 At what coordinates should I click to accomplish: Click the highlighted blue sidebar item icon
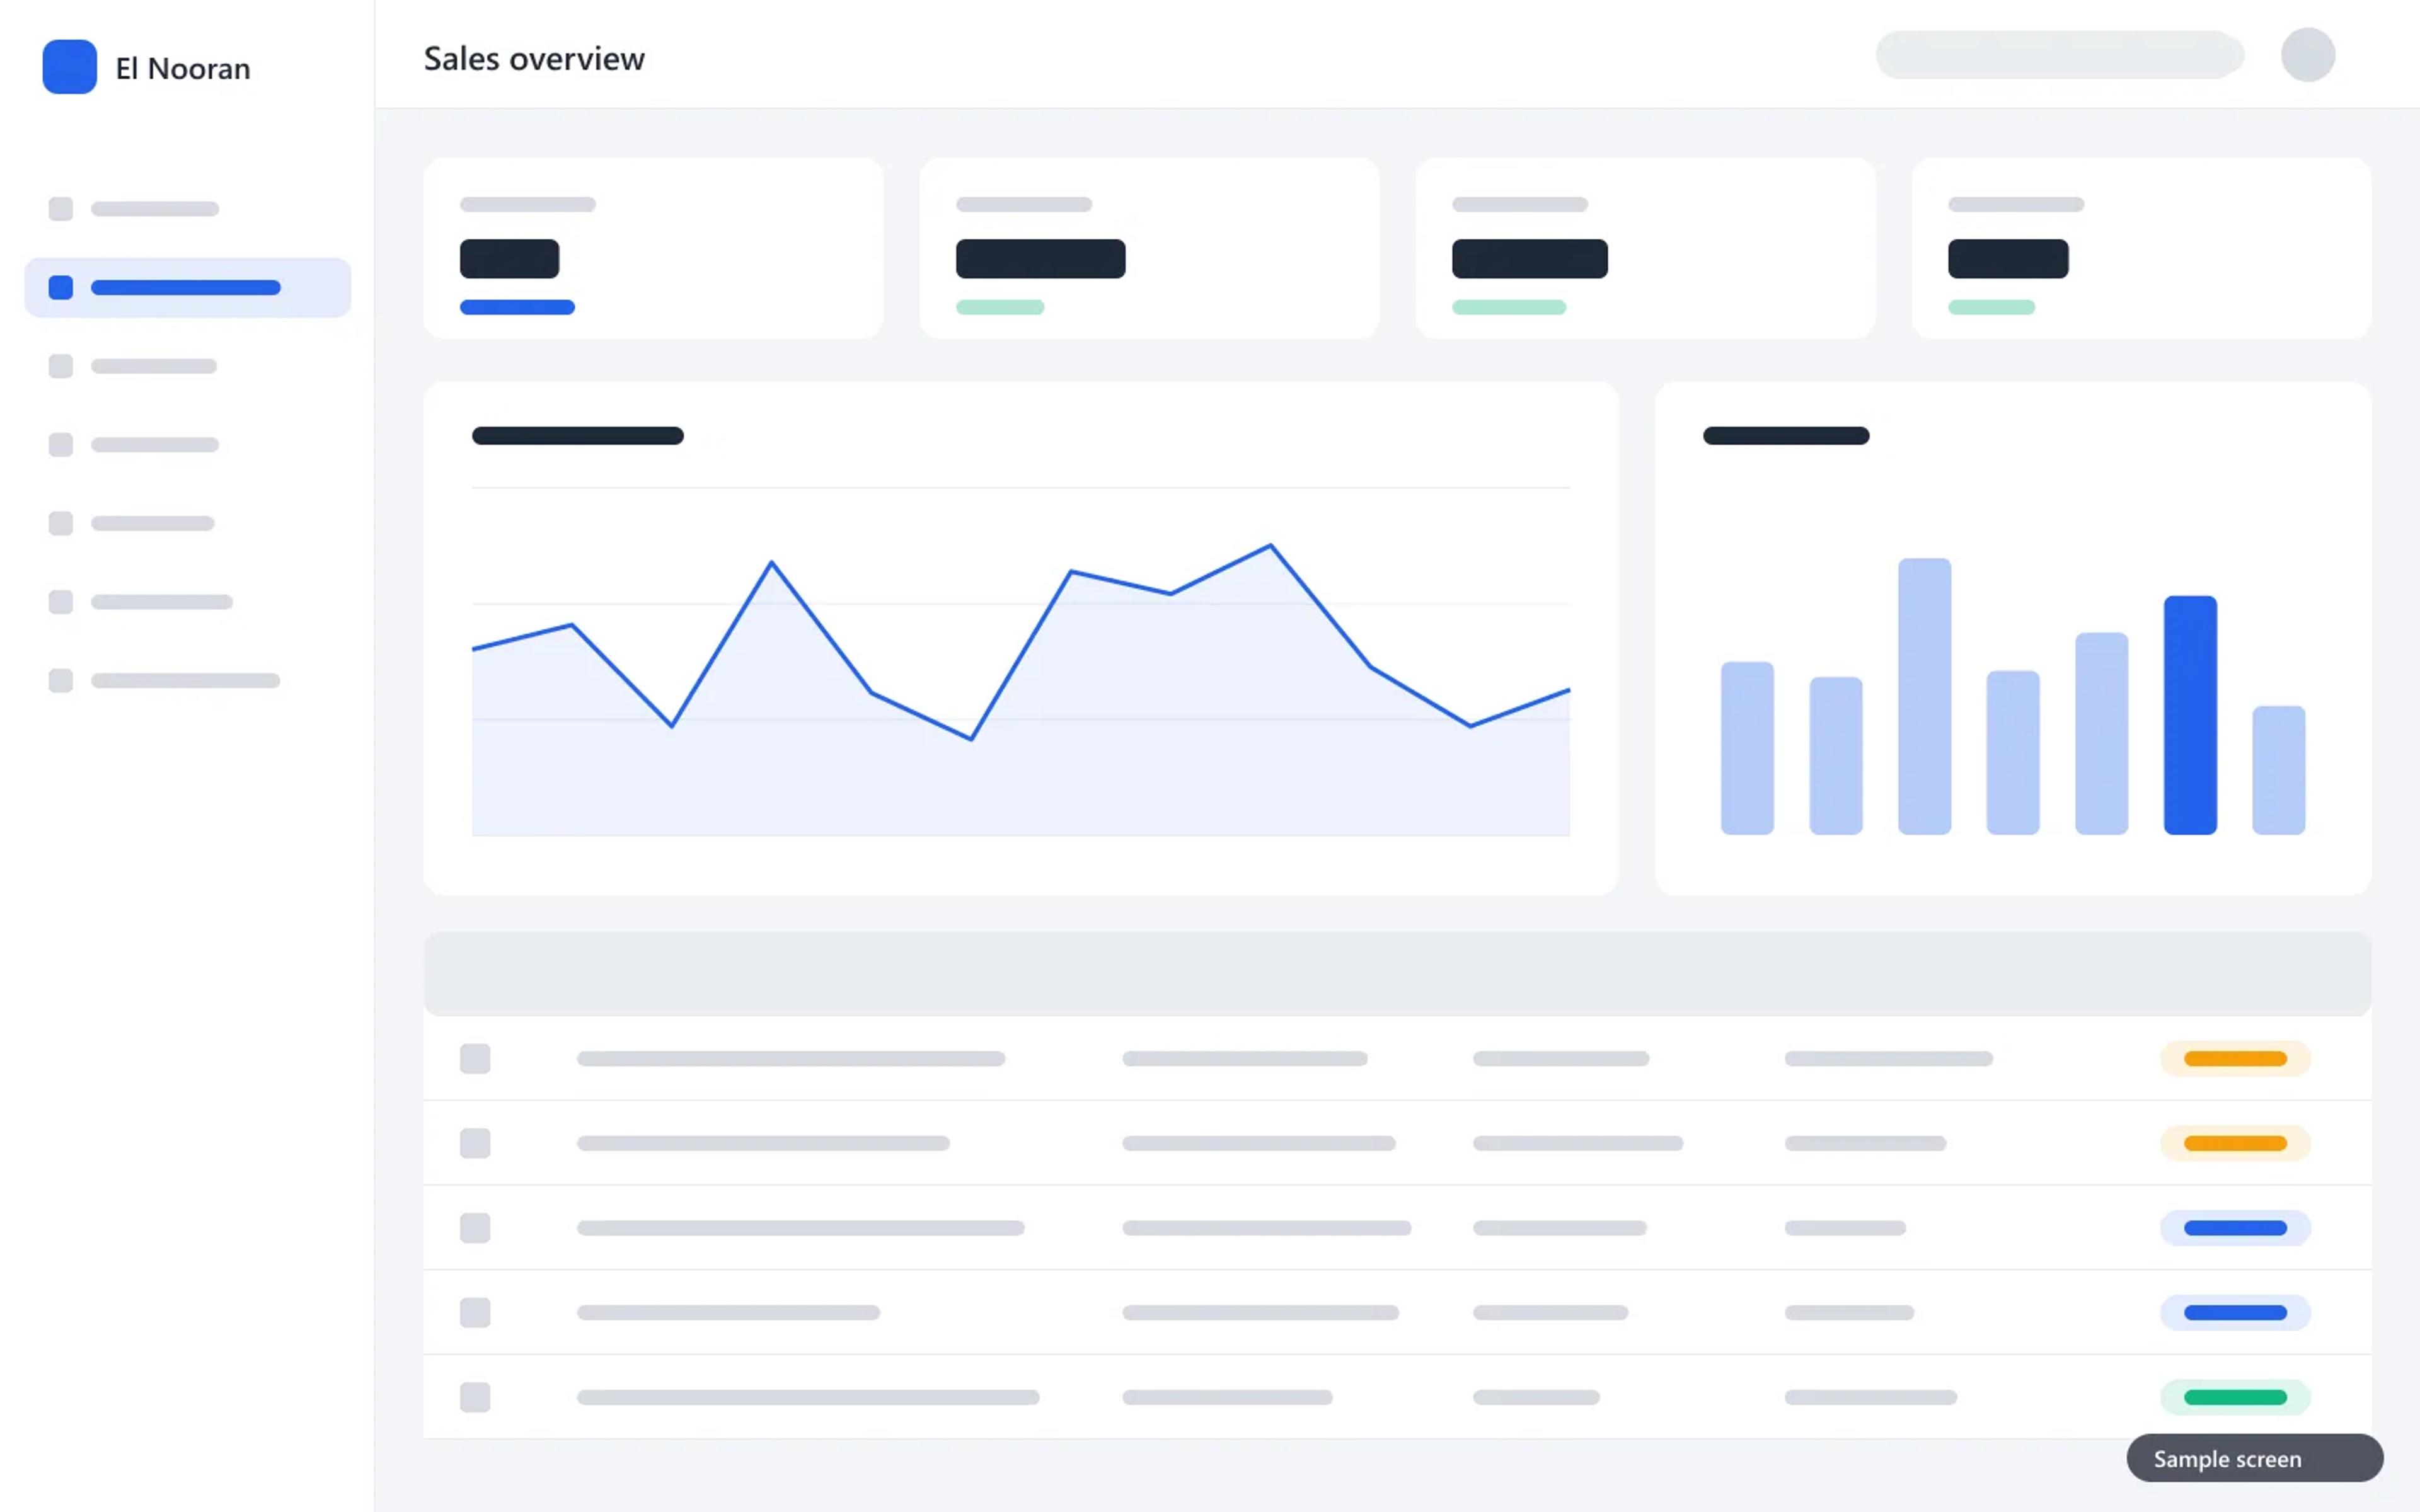[61, 288]
